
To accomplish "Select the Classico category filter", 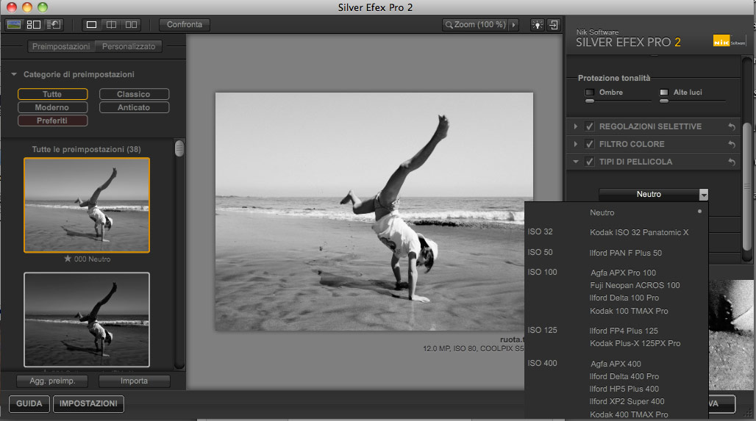I will point(134,94).
